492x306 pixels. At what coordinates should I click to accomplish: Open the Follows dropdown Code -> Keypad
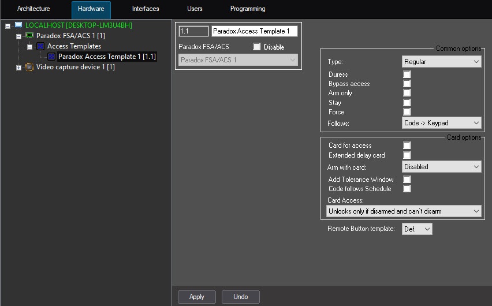pos(441,123)
